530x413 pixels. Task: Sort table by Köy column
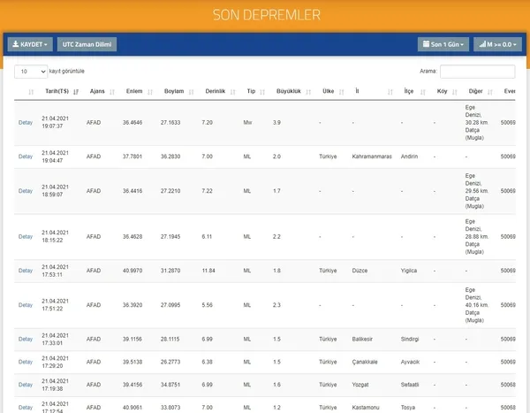coord(455,92)
